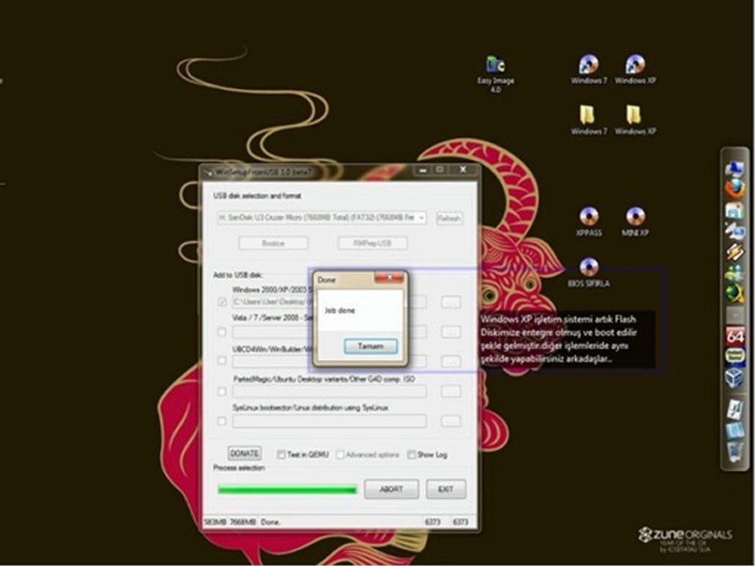Screen dimensions: 755x566
Task: Click the 'Process selection' label
Action: [x=239, y=468]
